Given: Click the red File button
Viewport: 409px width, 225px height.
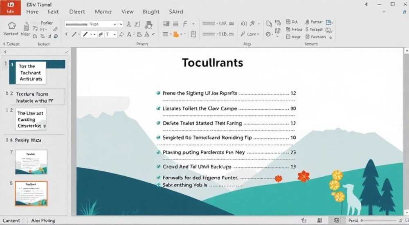Looking at the screenshot, I should coord(10,8).
